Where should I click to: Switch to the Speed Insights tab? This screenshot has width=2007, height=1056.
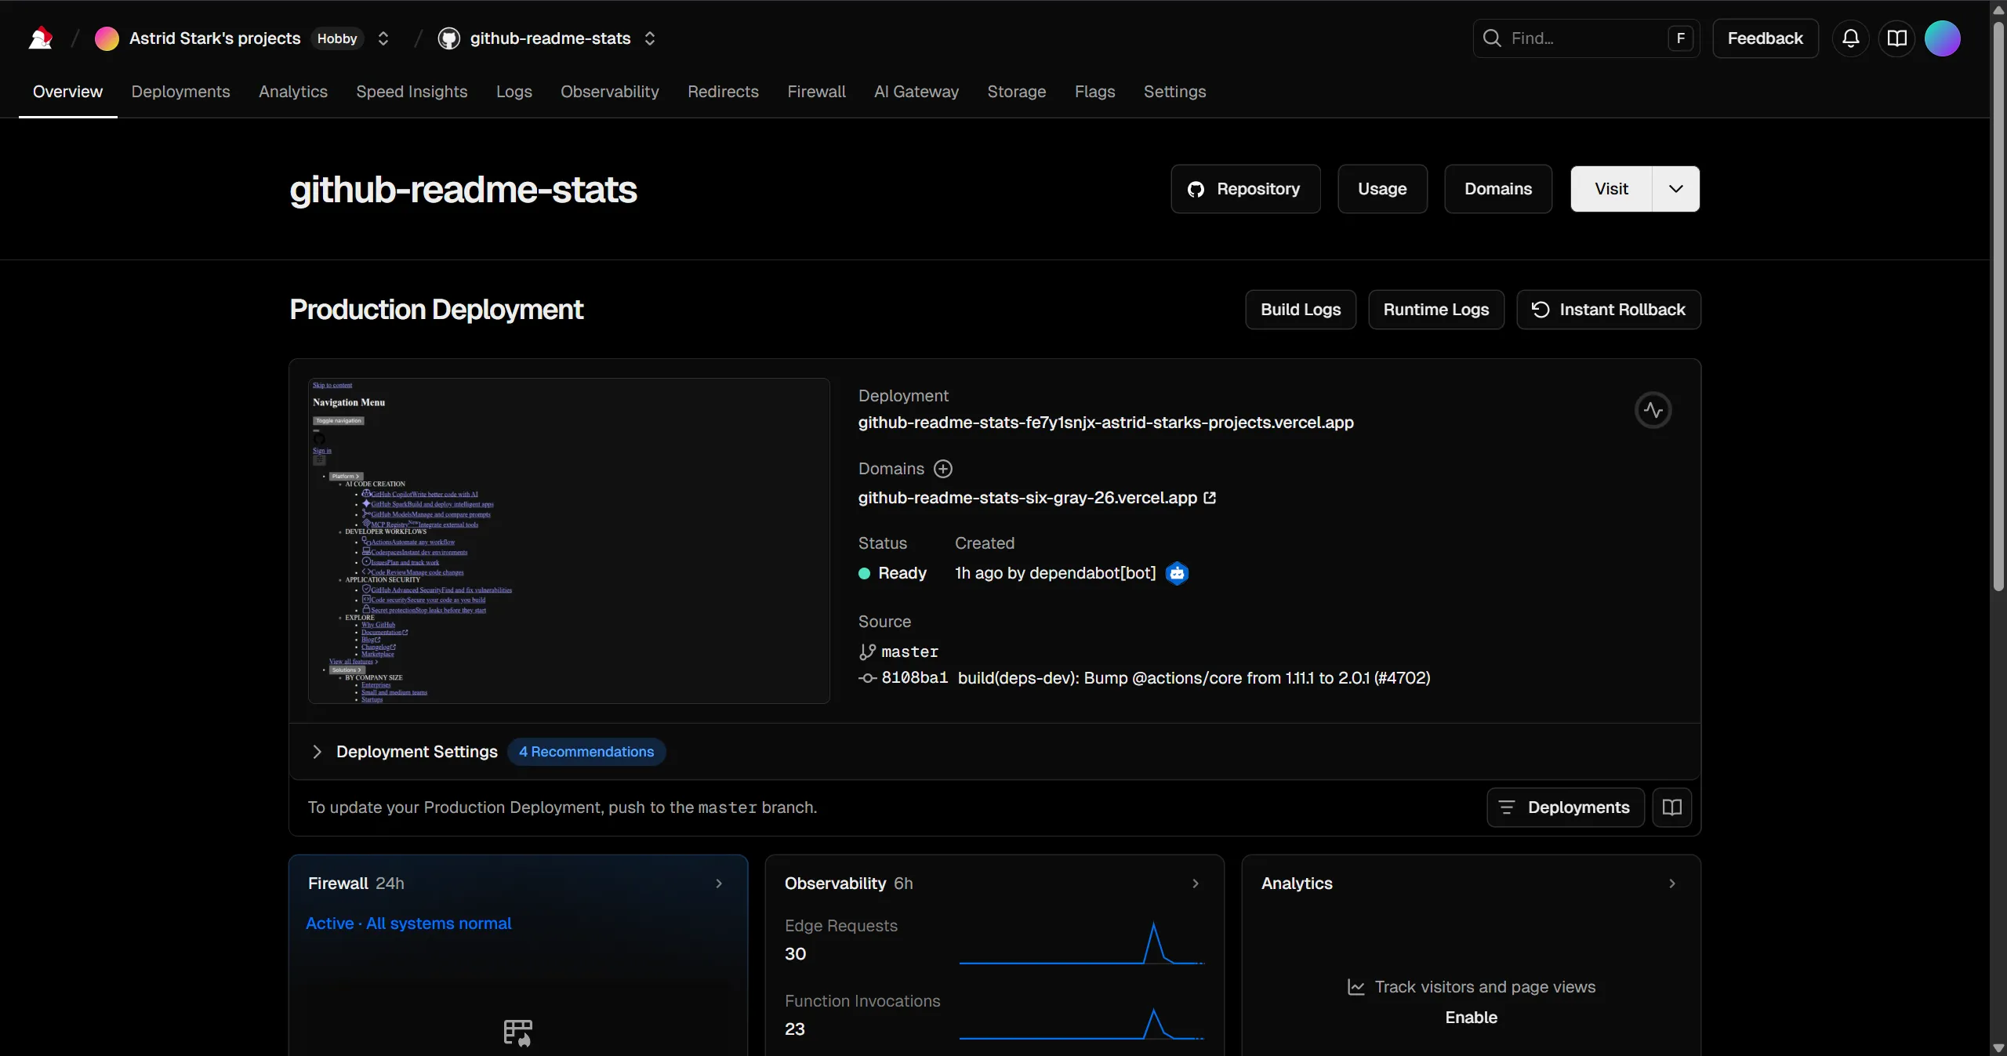pyautogui.click(x=411, y=92)
